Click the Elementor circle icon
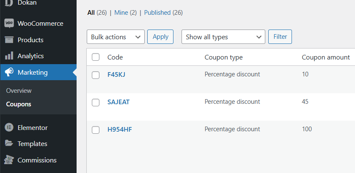The width and height of the screenshot is (355, 173). 9,127
